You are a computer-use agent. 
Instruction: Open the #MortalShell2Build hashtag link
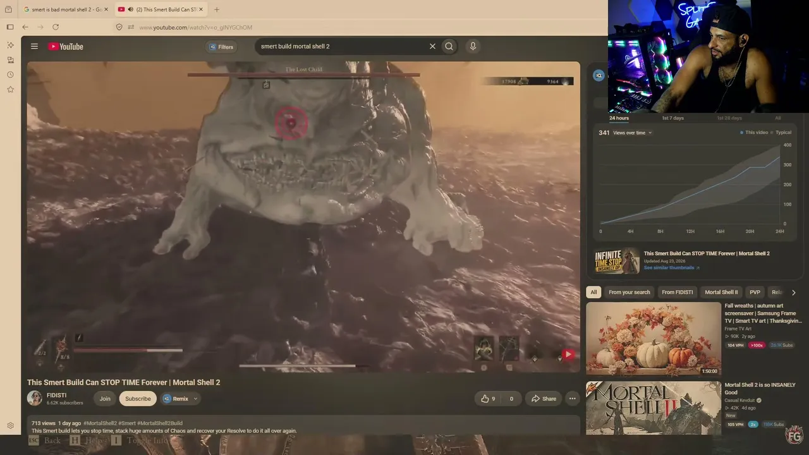tap(160, 423)
